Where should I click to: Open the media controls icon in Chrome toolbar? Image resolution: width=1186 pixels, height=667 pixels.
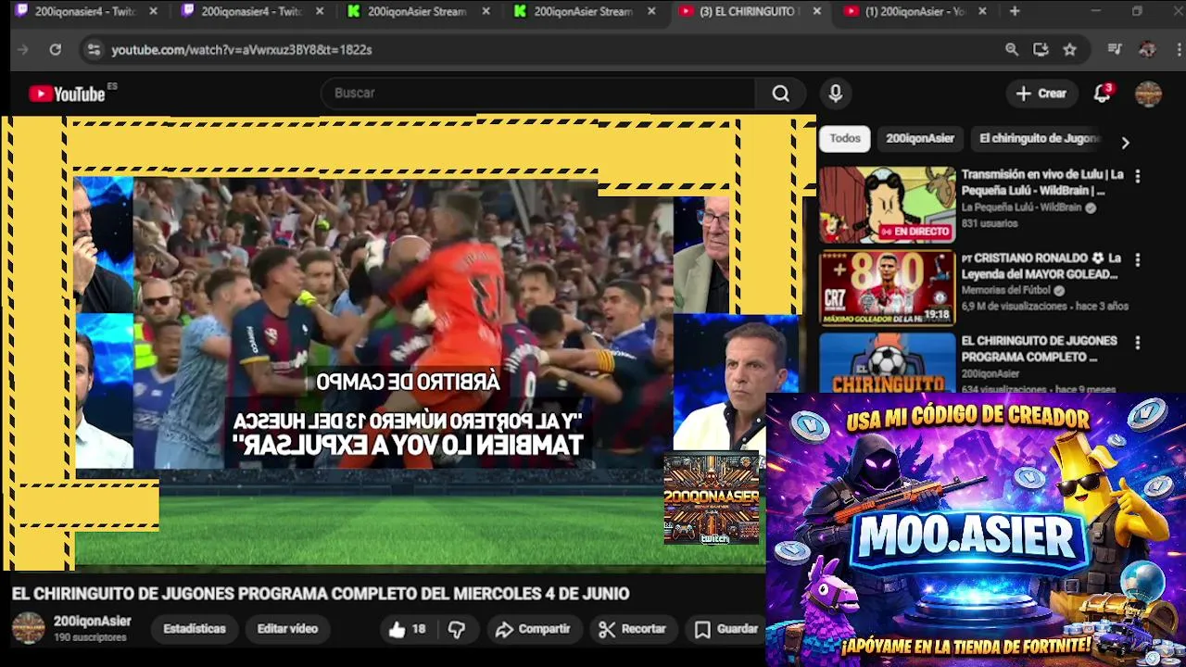(1115, 50)
